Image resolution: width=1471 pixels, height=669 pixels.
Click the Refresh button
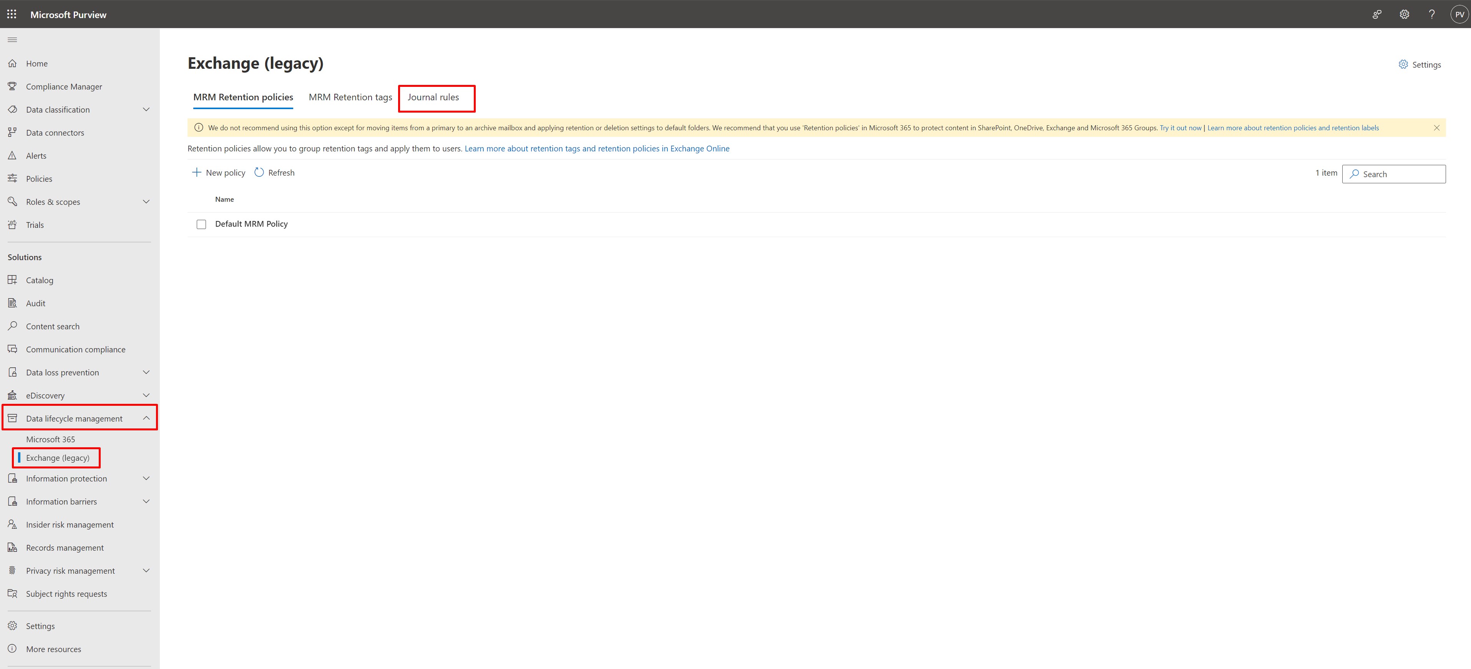[275, 173]
